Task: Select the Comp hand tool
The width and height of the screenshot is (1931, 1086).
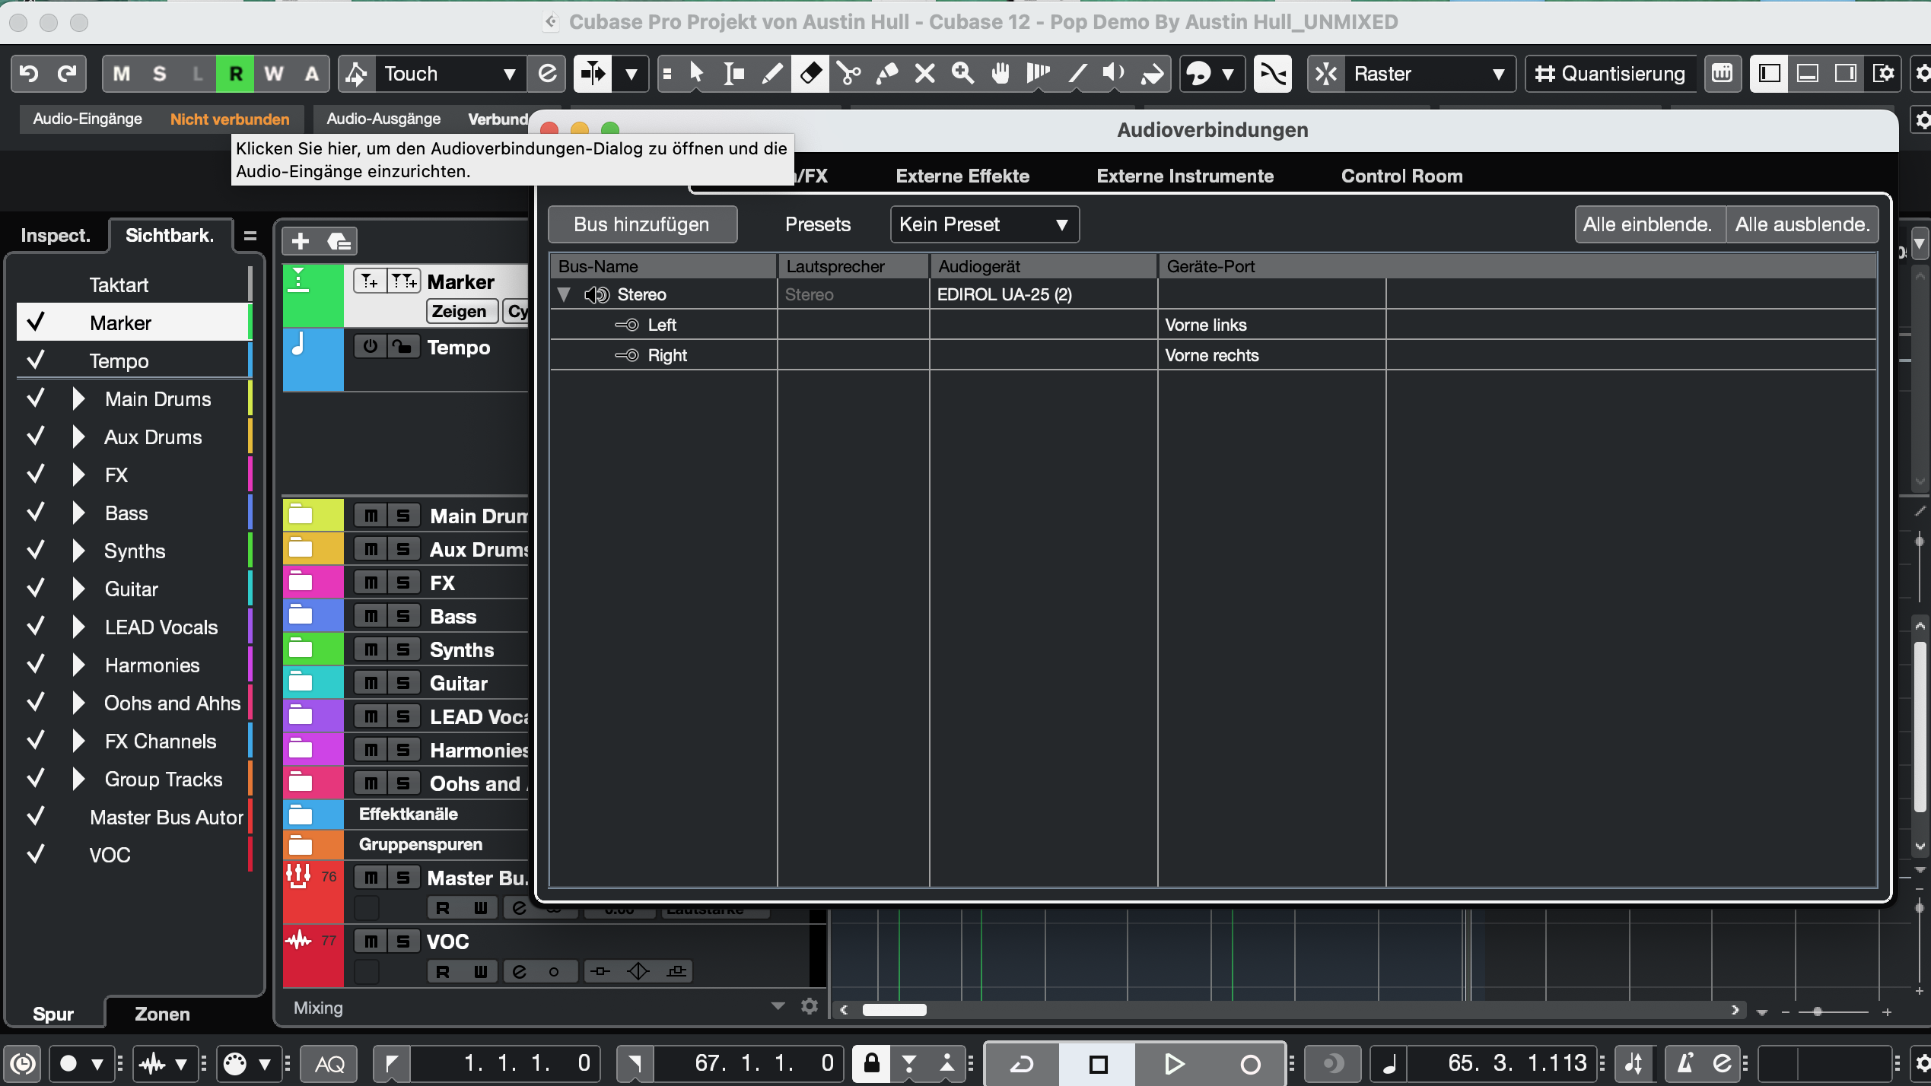Action: [1000, 74]
